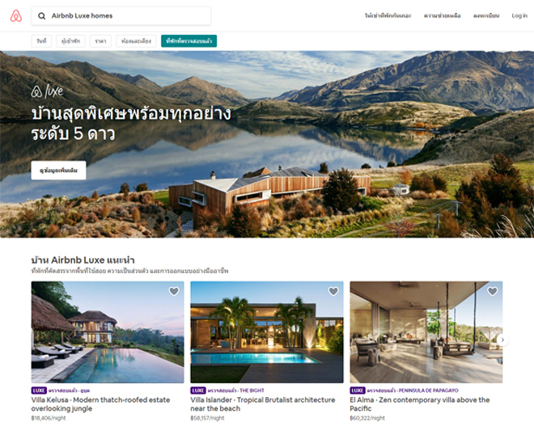Image resolution: width=534 pixels, height=443 pixels.
Task: Open the help menu item
Action: click(442, 16)
